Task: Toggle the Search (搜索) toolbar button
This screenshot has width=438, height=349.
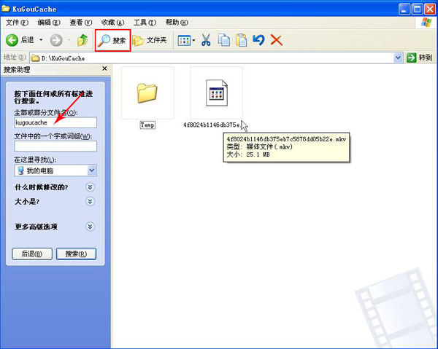Action: (x=112, y=40)
